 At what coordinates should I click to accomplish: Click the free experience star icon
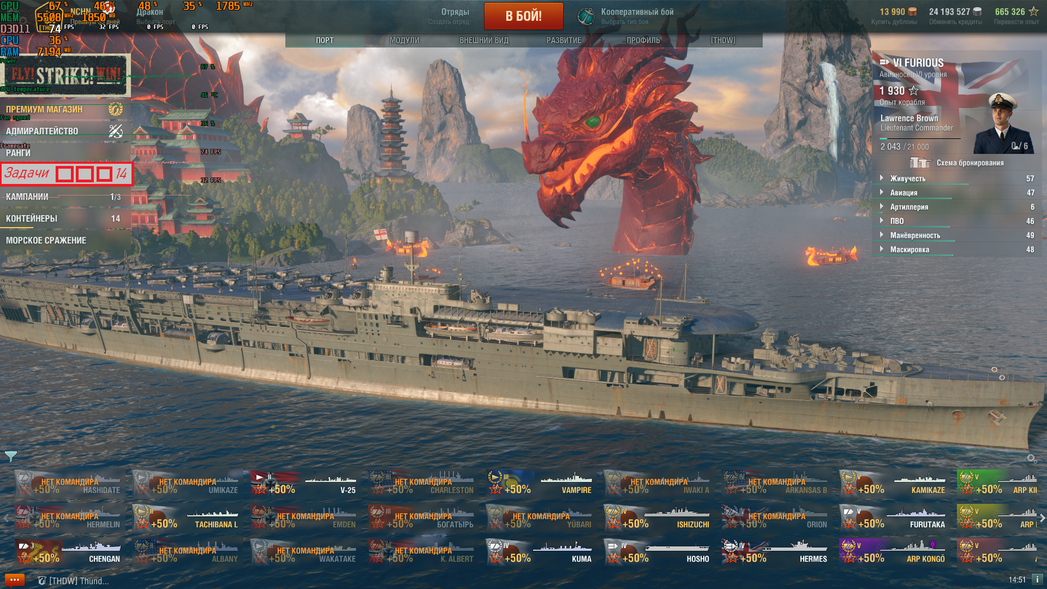pyautogui.click(x=1033, y=11)
